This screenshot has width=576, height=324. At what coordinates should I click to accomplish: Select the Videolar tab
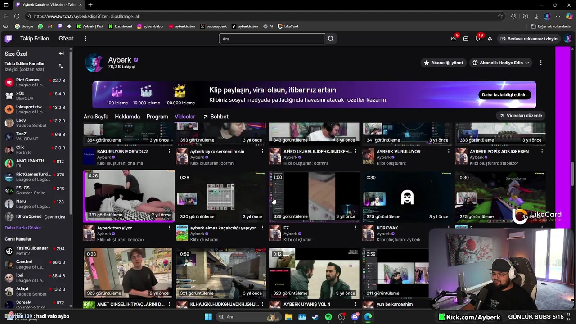coord(185,117)
